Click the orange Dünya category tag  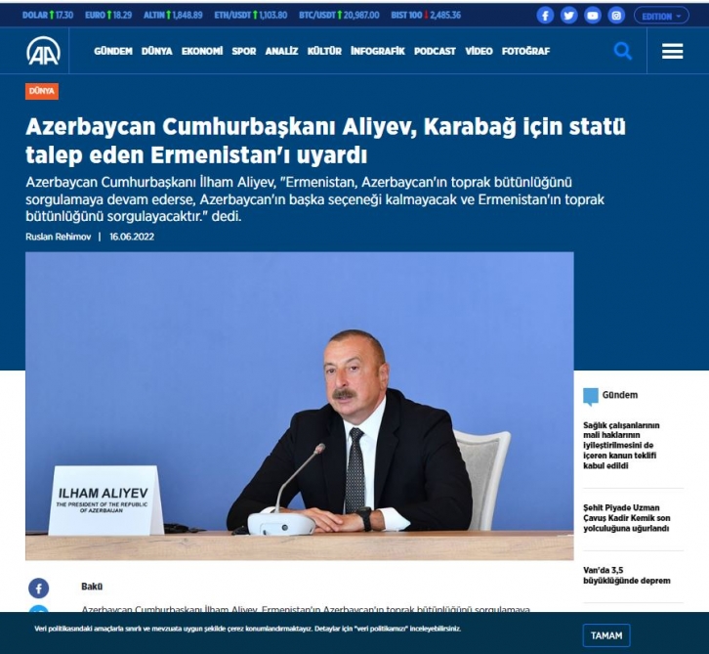point(42,91)
